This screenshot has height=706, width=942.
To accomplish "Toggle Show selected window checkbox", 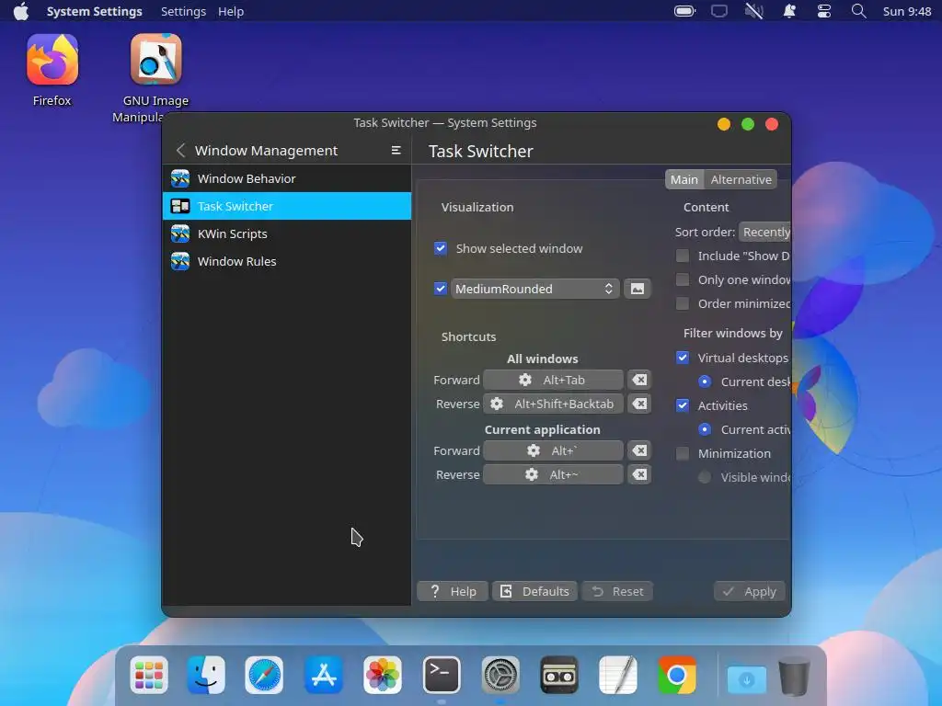I will 441,248.
